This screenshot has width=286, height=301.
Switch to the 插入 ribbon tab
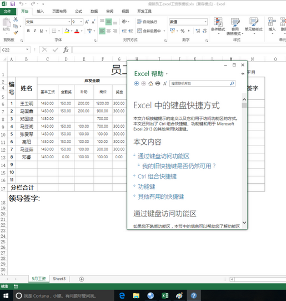coord(40,11)
